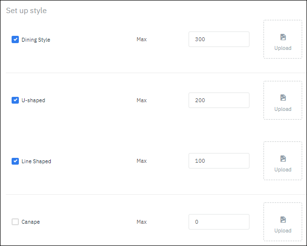Click the Canape max input showing 0
The width and height of the screenshot is (307, 246).
click(x=219, y=222)
